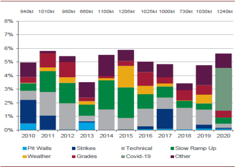Click the 980kt total label
Viewport: 235px width, 167px height.
pos(68,11)
